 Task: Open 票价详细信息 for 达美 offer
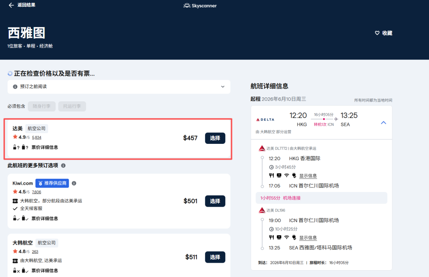tap(44, 147)
